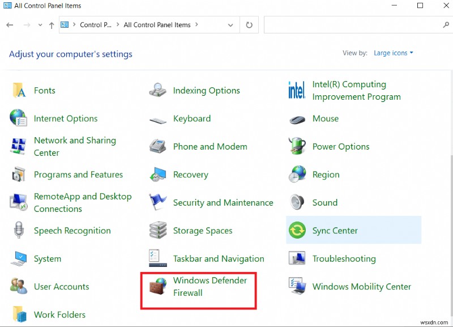Open the Sync Center icon
453x327 pixels.
pos(297,231)
